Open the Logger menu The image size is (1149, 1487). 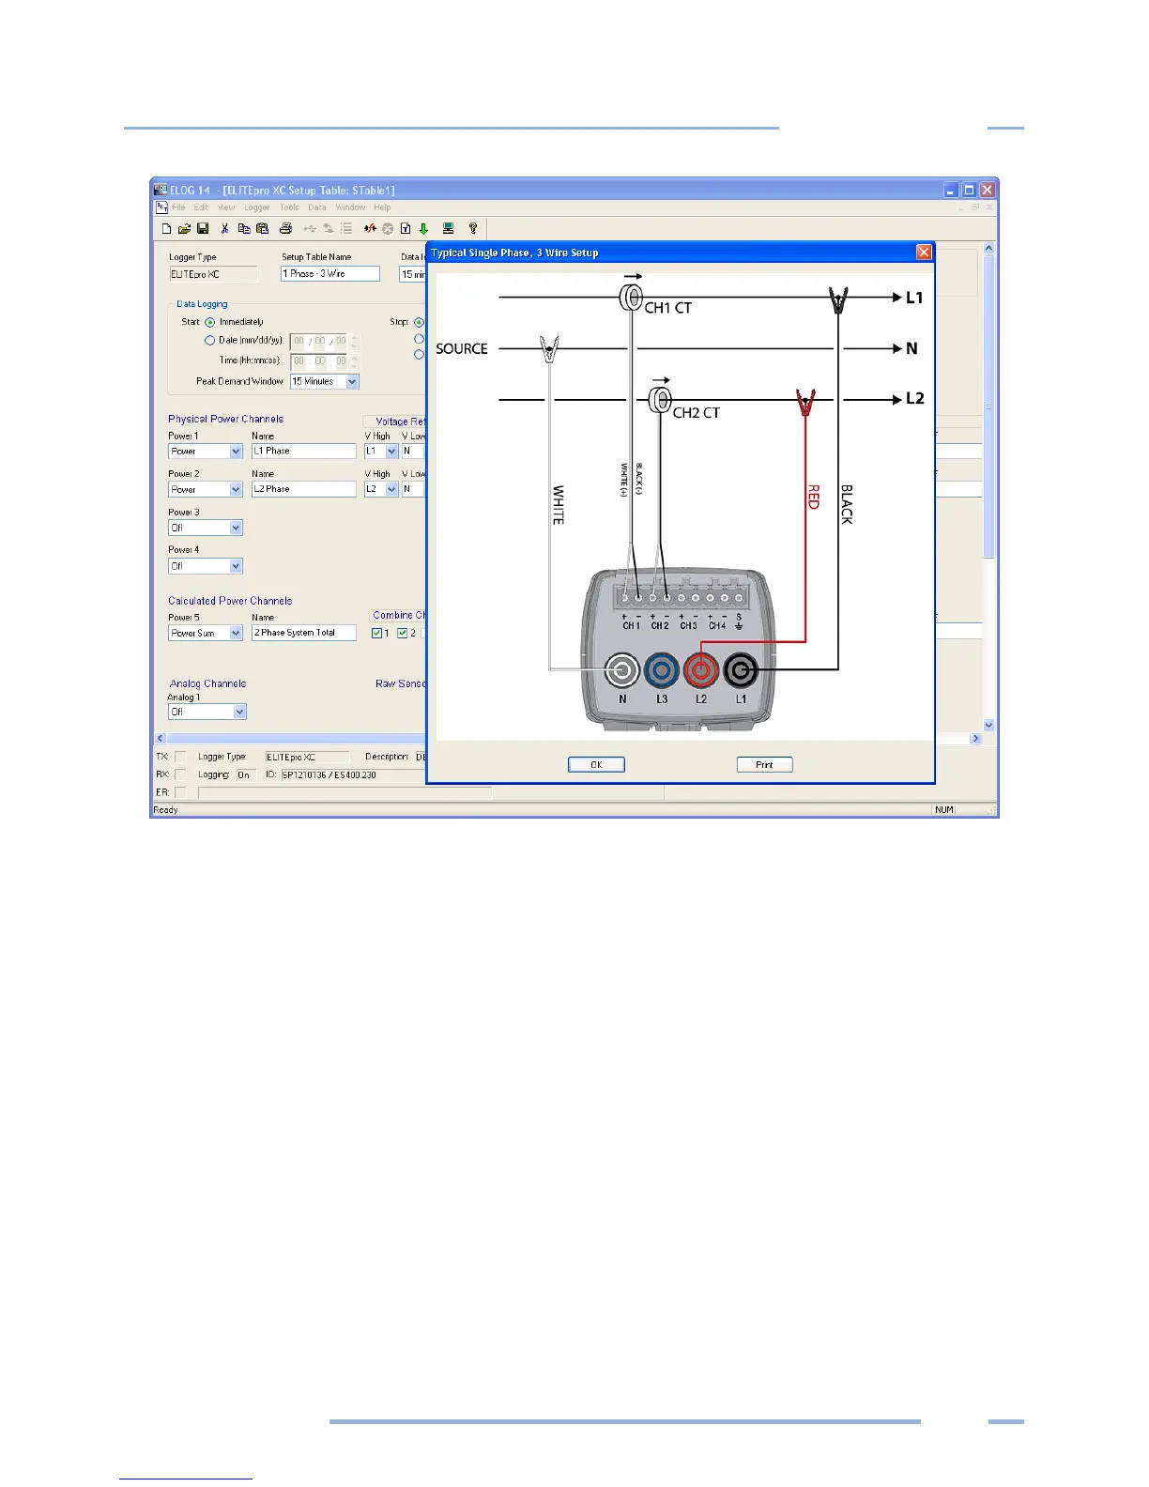257,207
